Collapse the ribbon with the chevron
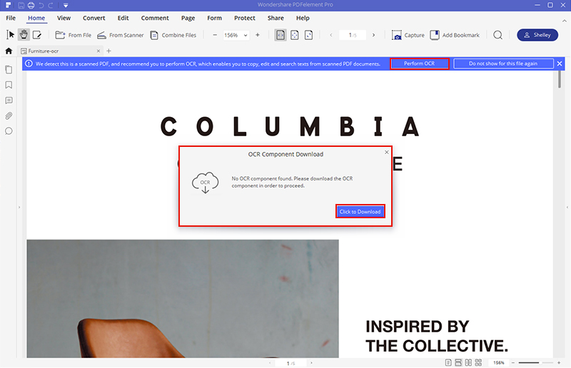 (x=564, y=21)
